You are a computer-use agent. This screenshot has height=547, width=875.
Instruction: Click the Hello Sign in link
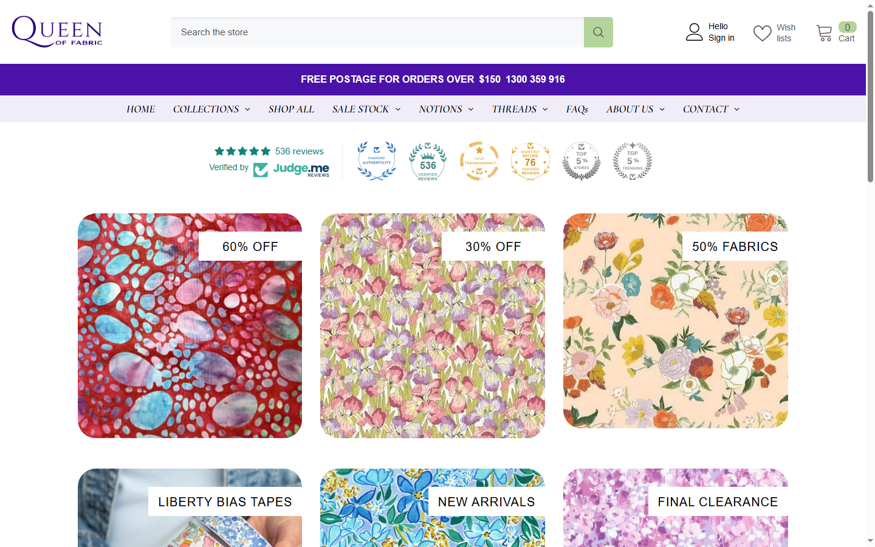[721, 32]
